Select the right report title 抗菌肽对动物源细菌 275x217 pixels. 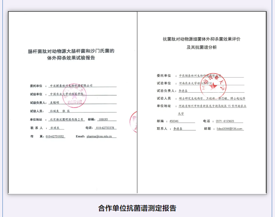point(201,39)
